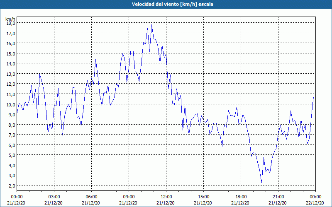Click the '5,0' y-axis value
Screen dimensions: 332x207
point(12,155)
